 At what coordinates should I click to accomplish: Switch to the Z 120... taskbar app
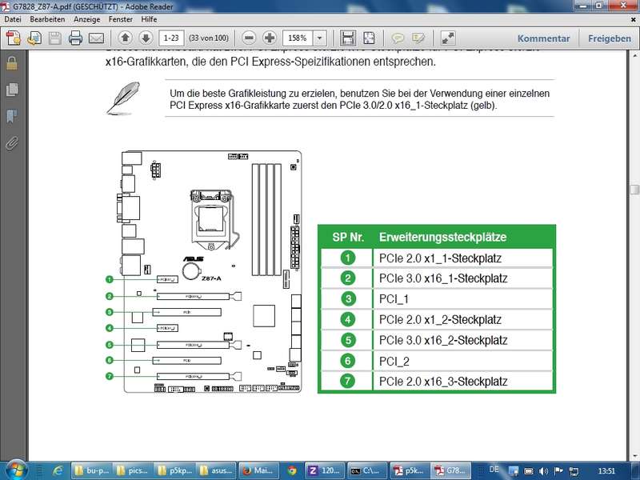[x=326, y=470]
